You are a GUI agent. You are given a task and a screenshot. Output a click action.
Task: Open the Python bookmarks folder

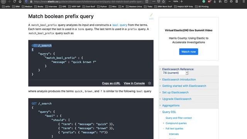click(102, 7)
